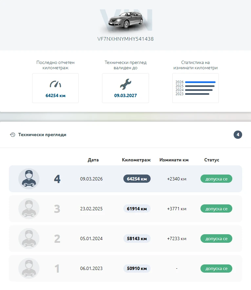
Task: Click the 58143 км mileage pill
Action: (x=137, y=238)
